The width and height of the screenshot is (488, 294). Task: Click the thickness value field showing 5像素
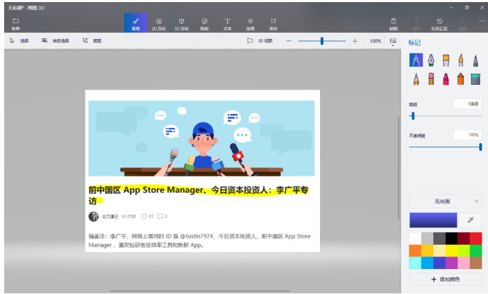[467, 104]
